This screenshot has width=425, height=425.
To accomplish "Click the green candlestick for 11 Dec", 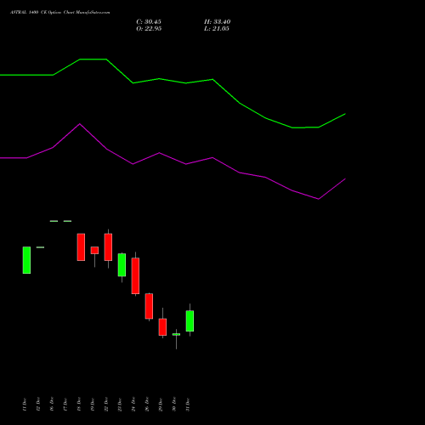I will click(x=26, y=260).
